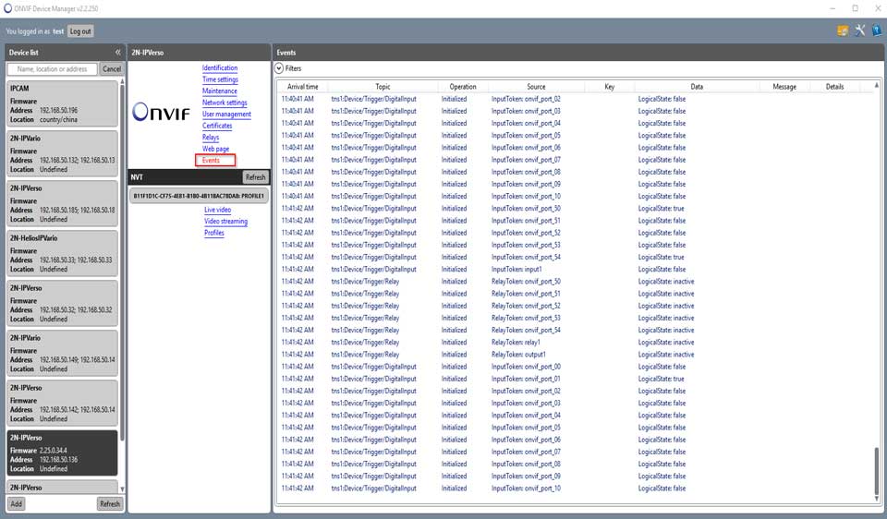The height and width of the screenshot is (519, 887).
Task: Open the Live video link
Action: coord(217,210)
